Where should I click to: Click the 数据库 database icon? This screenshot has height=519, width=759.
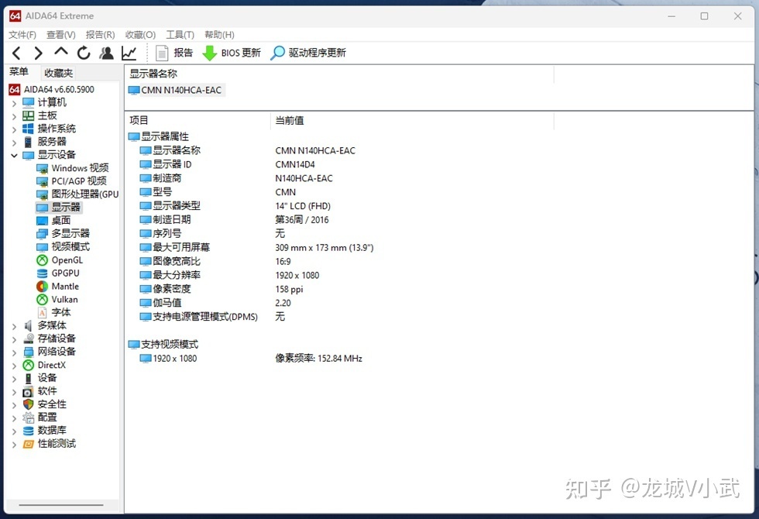pos(29,431)
